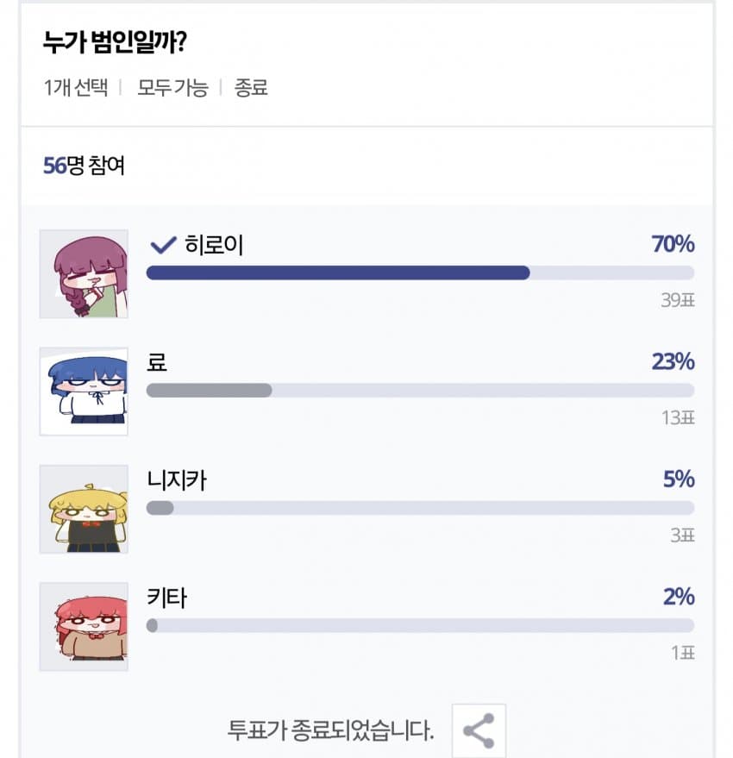Viewport: 733px width, 758px height.
Task: Open the 료 character thumbnail
Action: pyautogui.click(x=84, y=392)
